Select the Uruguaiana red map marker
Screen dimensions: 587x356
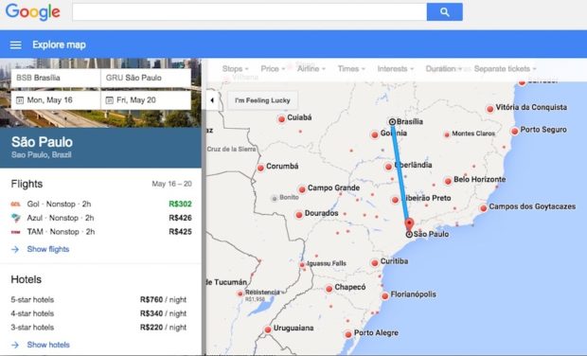[268, 329]
